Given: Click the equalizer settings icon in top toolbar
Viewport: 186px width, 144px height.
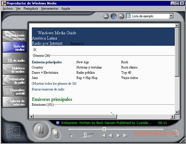Looking at the screenshot, I should point(106,16).
